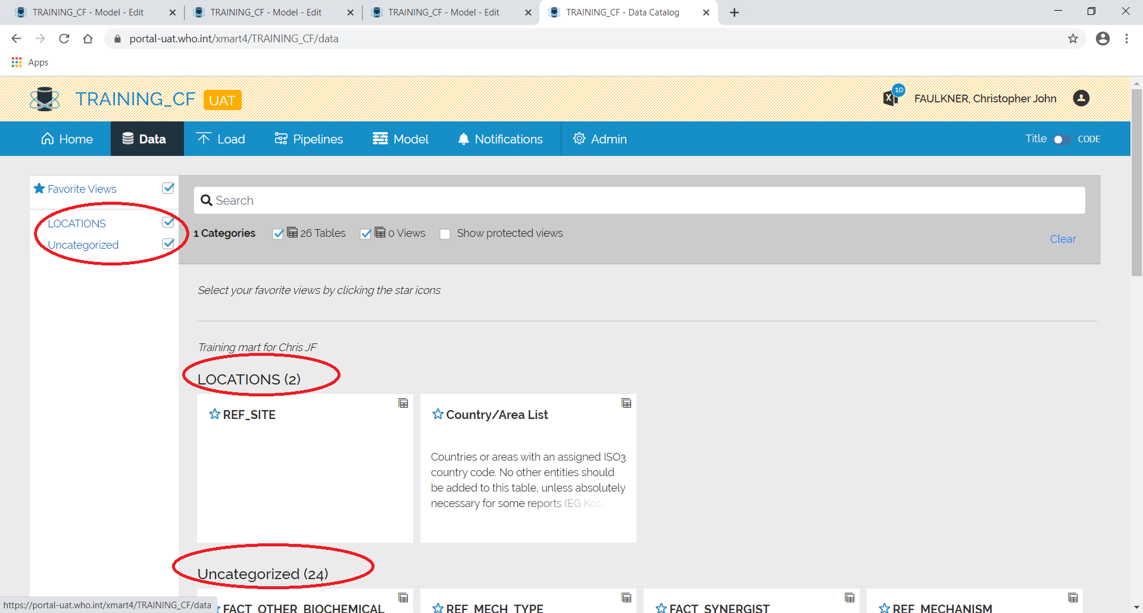This screenshot has width=1143, height=613.
Task: Click the TRAINING_CF mart logo icon
Action: click(45, 99)
